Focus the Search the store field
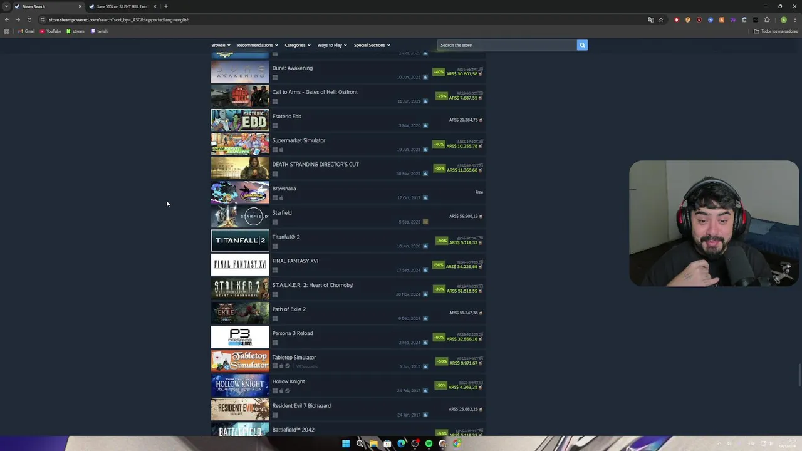Image resolution: width=802 pixels, height=451 pixels. click(507, 45)
